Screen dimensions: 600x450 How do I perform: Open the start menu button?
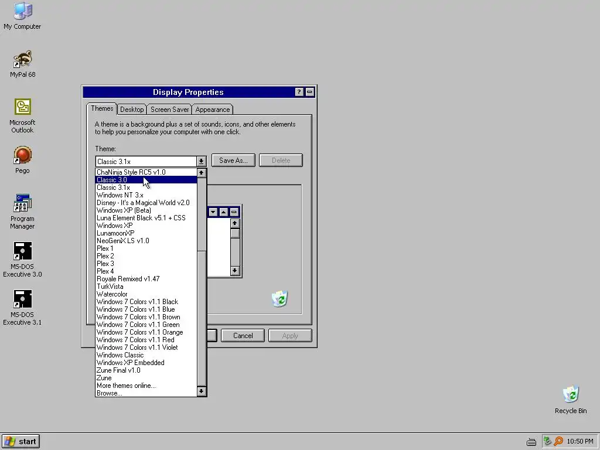click(x=21, y=441)
